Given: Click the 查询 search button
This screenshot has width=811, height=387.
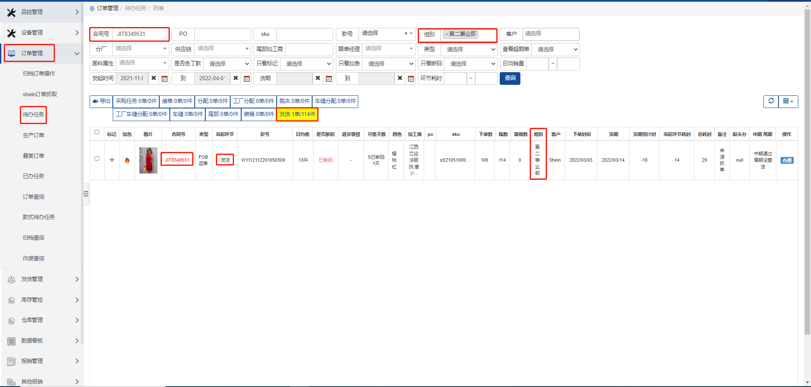Looking at the screenshot, I should point(510,78).
